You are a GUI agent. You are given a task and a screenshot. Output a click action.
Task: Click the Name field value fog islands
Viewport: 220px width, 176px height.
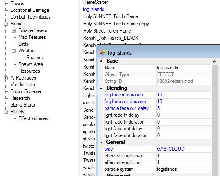pos(184,68)
